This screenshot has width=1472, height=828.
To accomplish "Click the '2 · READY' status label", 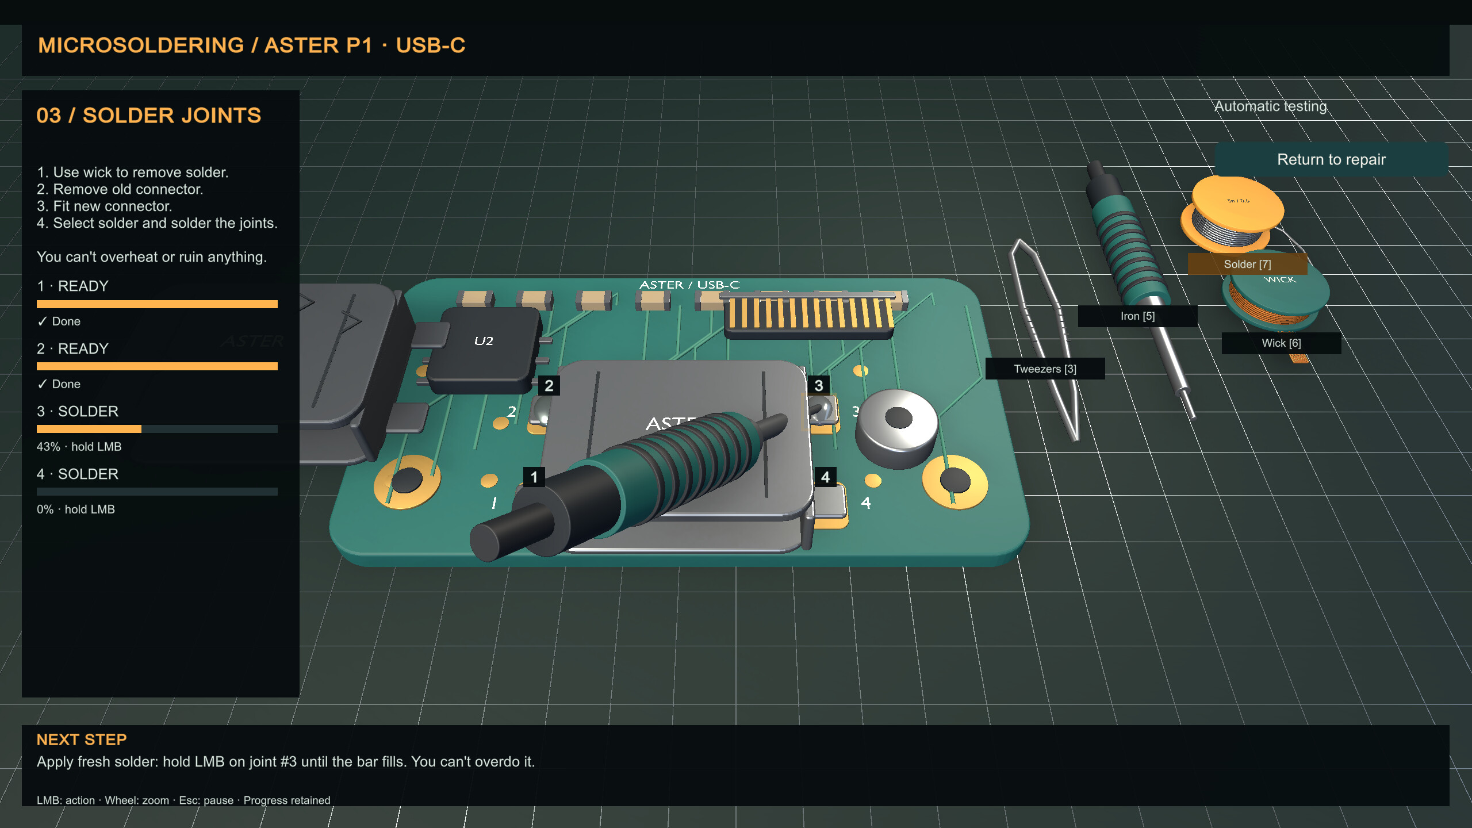I will [x=72, y=348].
